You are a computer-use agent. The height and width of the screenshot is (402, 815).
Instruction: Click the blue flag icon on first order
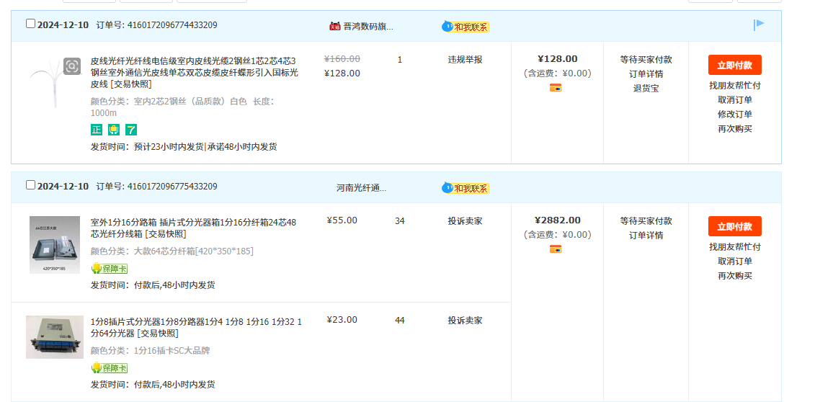pyautogui.click(x=759, y=25)
